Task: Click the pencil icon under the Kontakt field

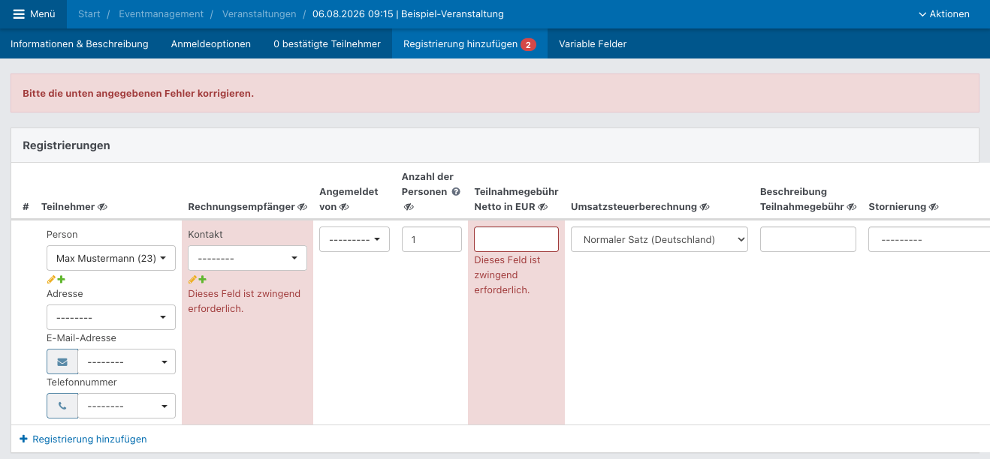Action: pyautogui.click(x=192, y=278)
